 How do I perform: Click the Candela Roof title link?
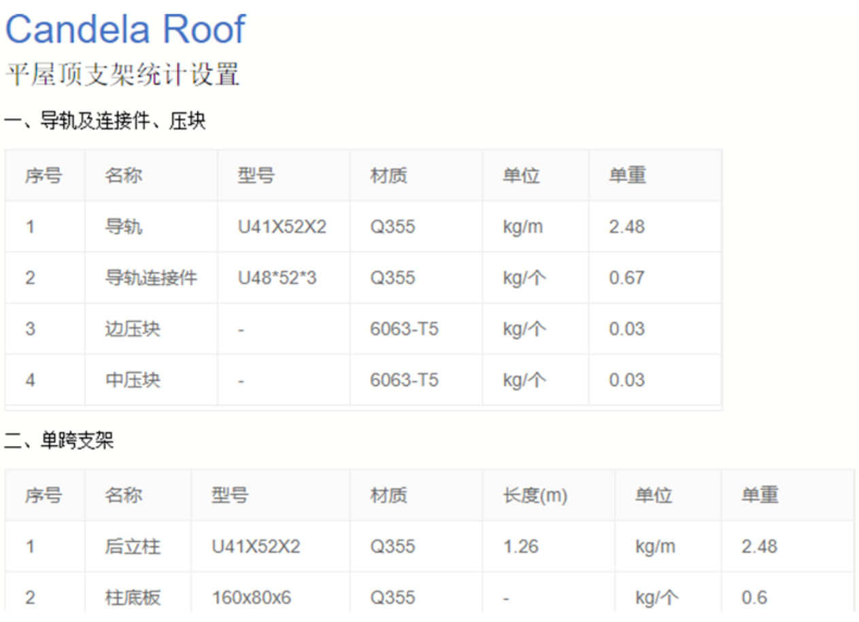click(125, 29)
